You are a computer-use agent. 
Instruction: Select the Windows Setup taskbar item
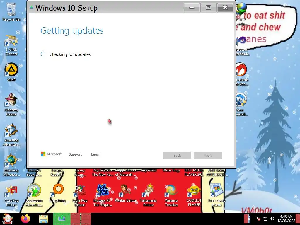tap(62, 219)
